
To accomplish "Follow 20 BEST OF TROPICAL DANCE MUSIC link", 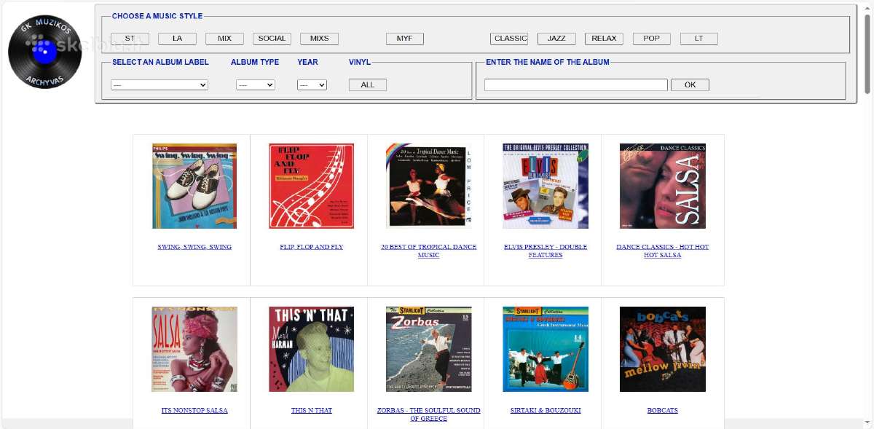I will [429, 251].
